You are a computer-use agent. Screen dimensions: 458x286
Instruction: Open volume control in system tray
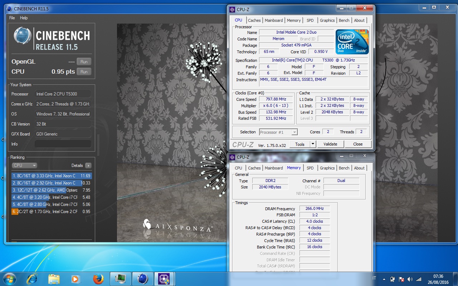[x=410, y=279]
